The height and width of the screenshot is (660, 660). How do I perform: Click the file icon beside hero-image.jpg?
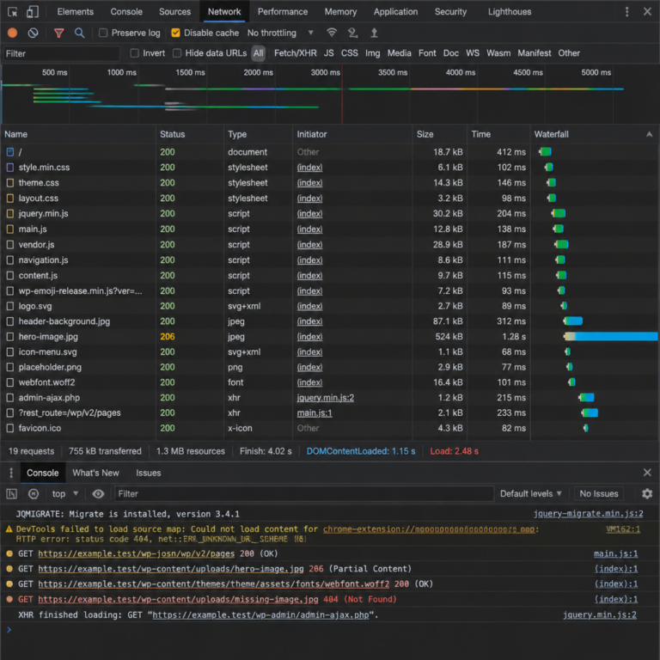(10, 336)
